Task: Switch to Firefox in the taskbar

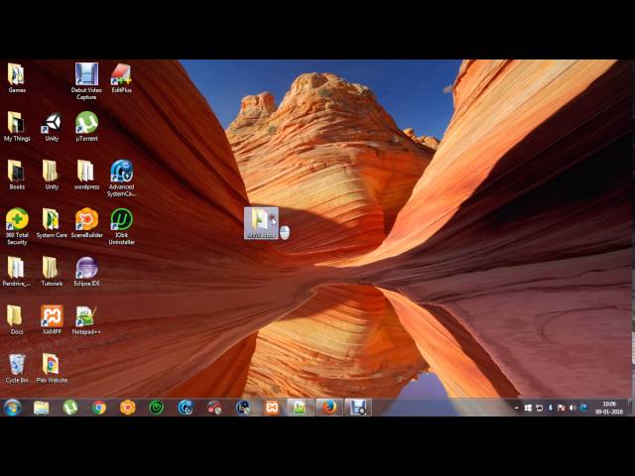Action: click(x=328, y=407)
